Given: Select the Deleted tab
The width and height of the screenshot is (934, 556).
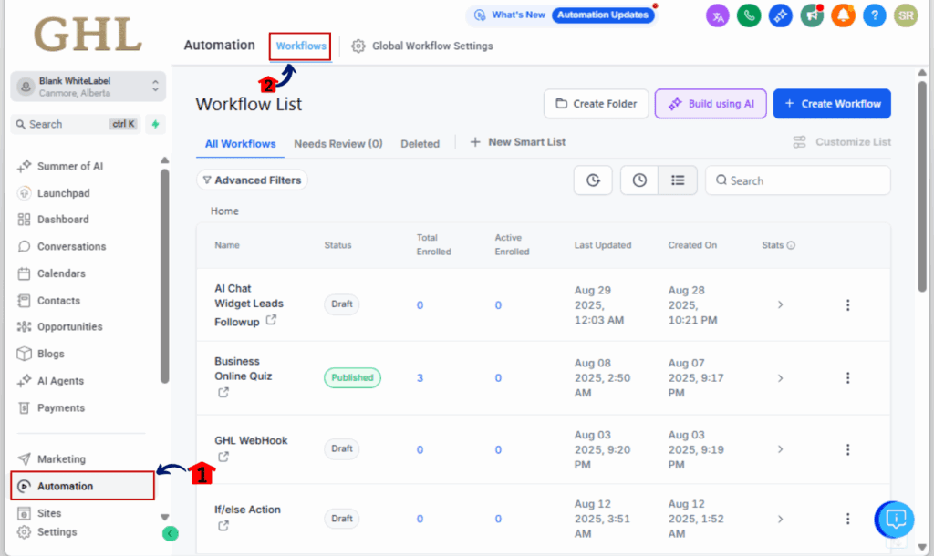Looking at the screenshot, I should click(x=420, y=144).
